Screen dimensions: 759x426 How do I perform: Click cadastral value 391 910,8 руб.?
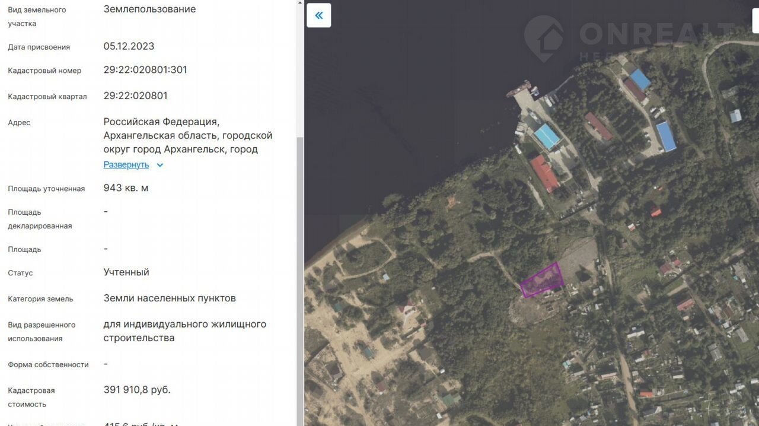[137, 390]
